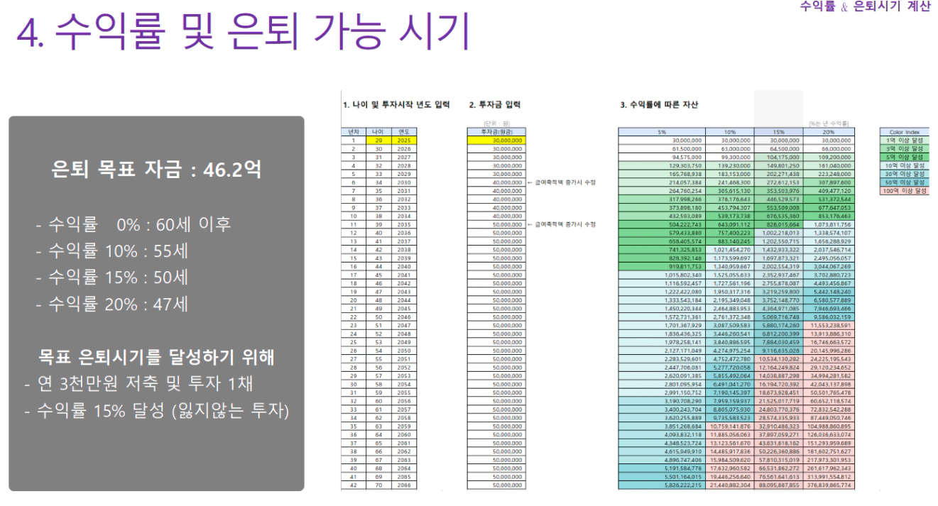Select the '15%' return column header
The width and height of the screenshot is (938, 506).
click(x=778, y=132)
